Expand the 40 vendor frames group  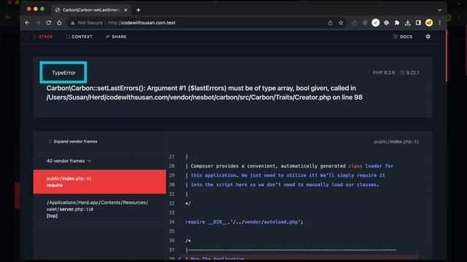69,161
